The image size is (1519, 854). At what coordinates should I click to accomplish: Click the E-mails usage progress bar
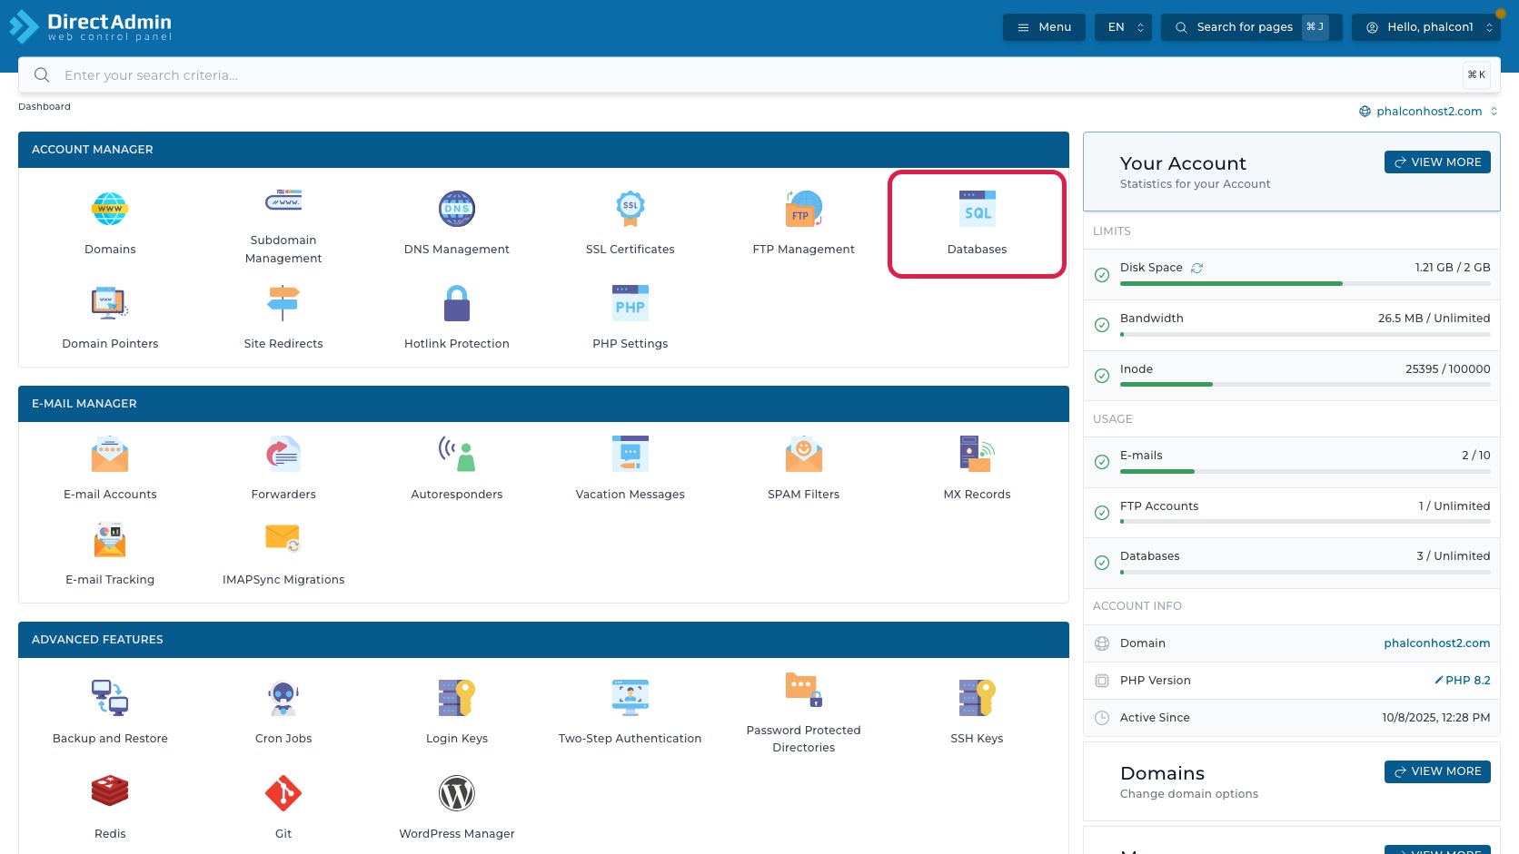click(1305, 472)
